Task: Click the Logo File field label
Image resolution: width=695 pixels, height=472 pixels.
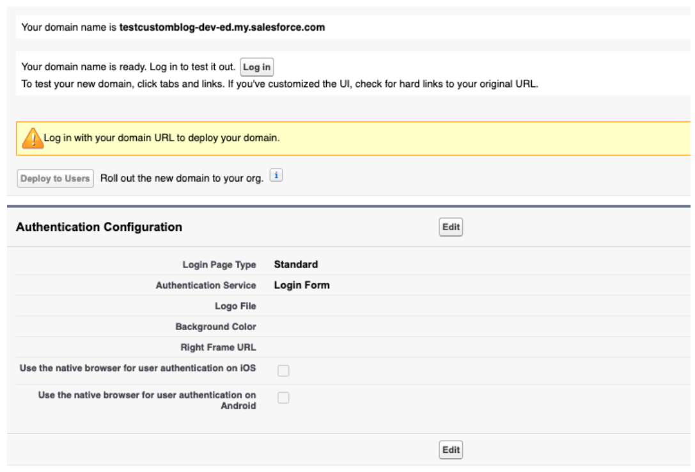Action: point(235,306)
